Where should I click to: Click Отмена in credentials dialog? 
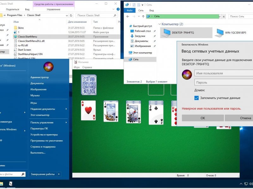click(239, 118)
